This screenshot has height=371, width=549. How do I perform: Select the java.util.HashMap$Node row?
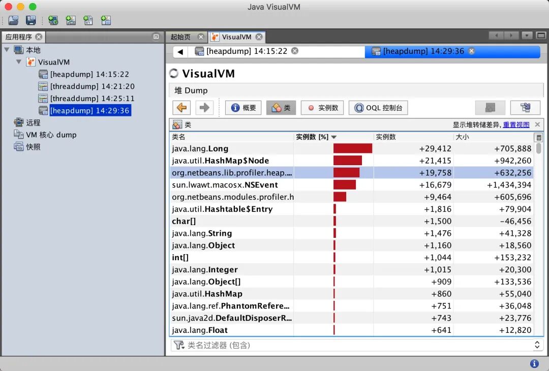(352, 161)
